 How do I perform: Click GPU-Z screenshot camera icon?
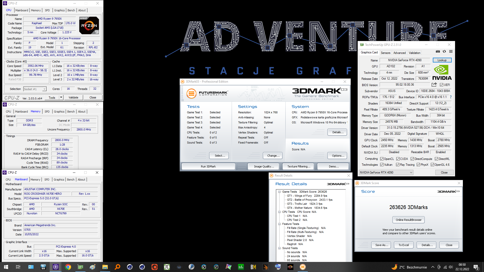pyautogui.click(x=438, y=52)
